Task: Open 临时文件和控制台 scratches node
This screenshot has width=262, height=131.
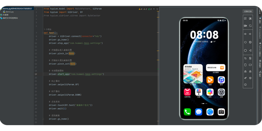Action: (10, 18)
